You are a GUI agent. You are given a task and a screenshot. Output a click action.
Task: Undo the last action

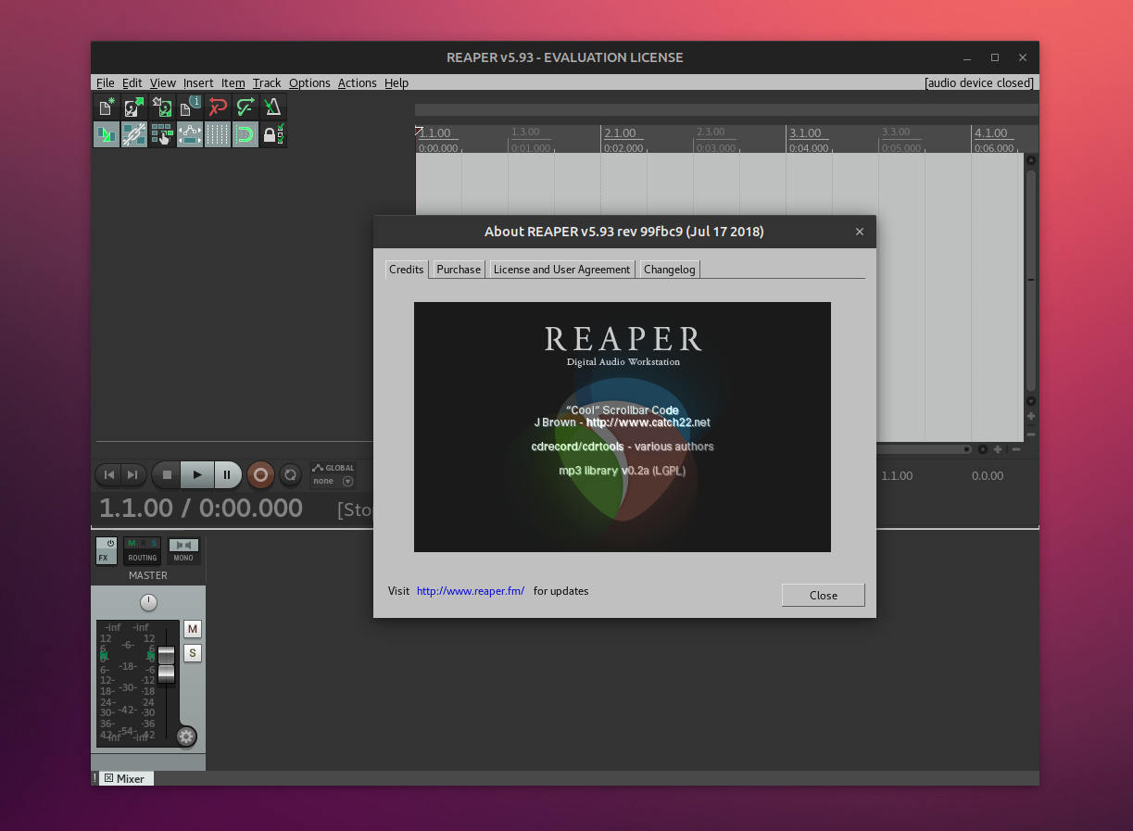[218, 107]
